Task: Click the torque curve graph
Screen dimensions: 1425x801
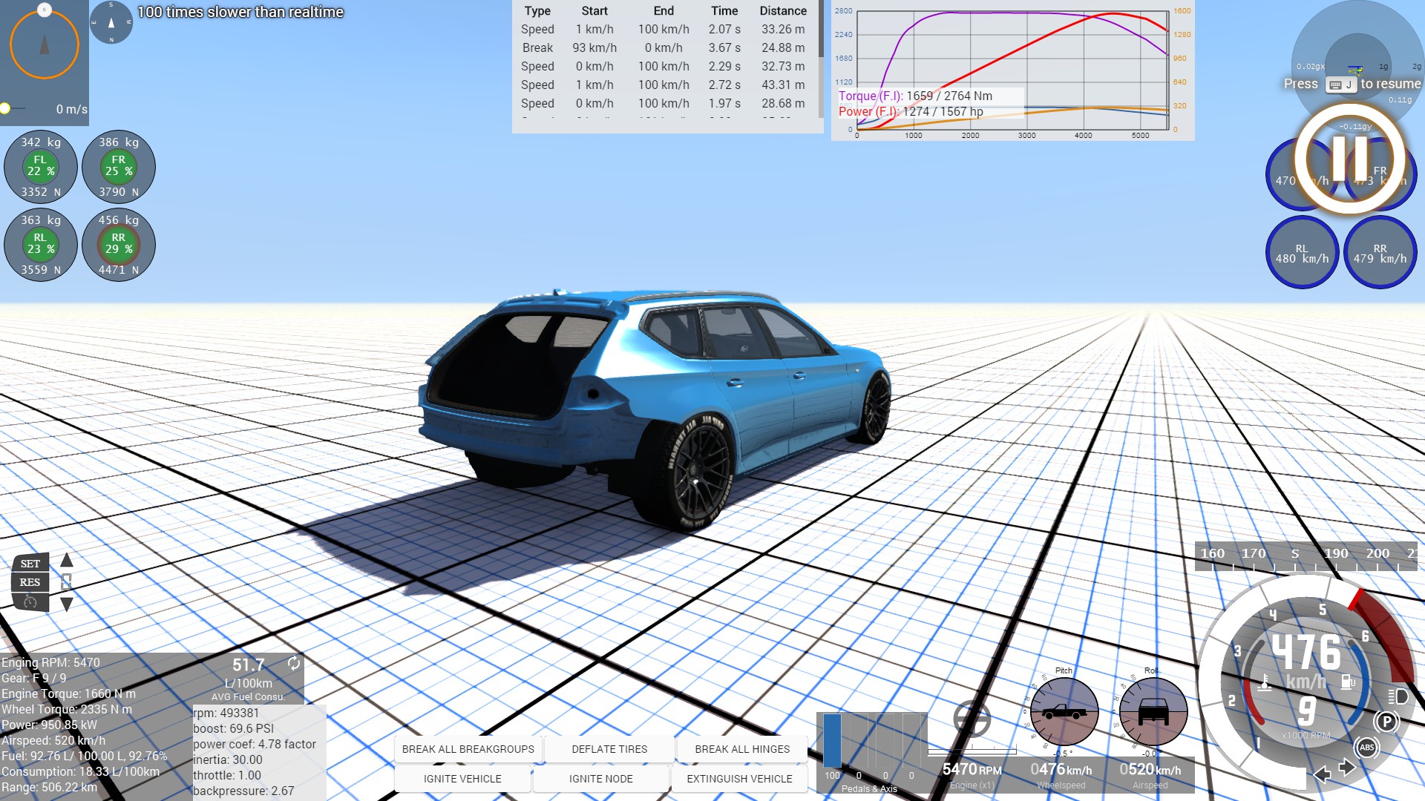Action: pos(1012,70)
